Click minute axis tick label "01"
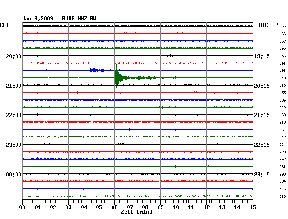The width and height of the screenshot is (288, 219). [x=38, y=207]
